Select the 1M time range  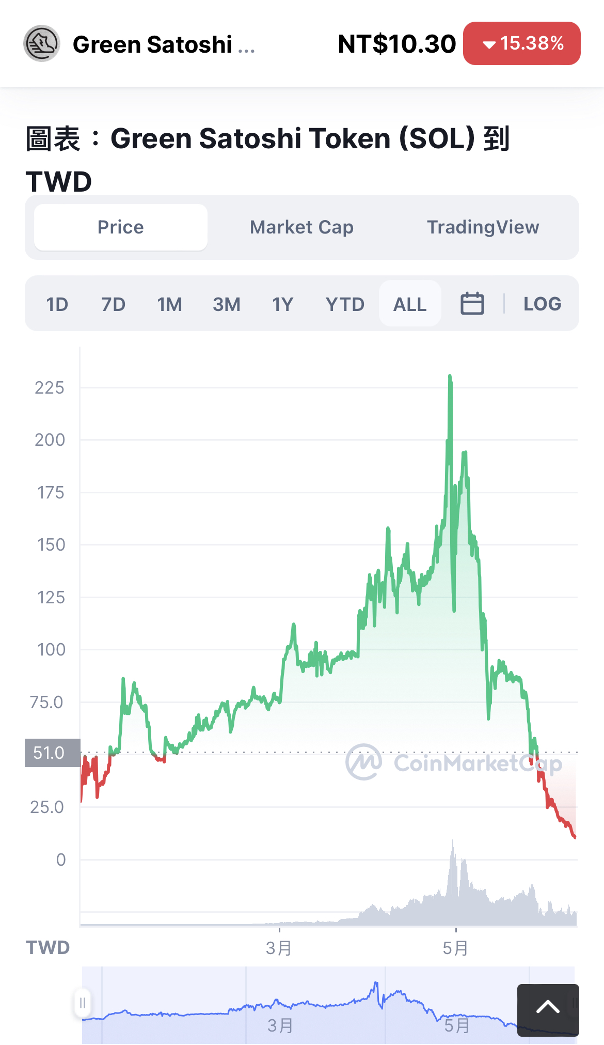pyautogui.click(x=170, y=304)
